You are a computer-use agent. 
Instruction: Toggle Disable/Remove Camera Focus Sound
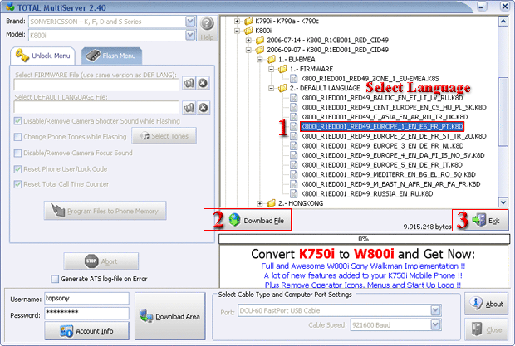pos(17,153)
